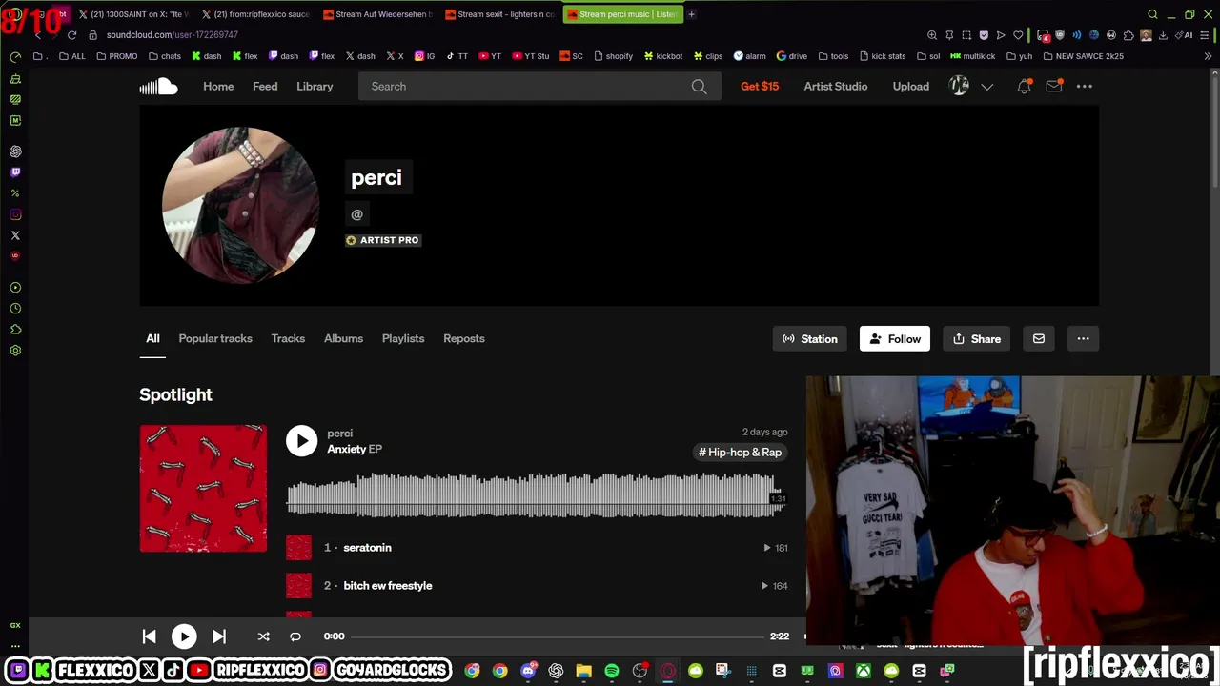Click the user avatar in header
The height and width of the screenshot is (686, 1220).
[960, 86]
